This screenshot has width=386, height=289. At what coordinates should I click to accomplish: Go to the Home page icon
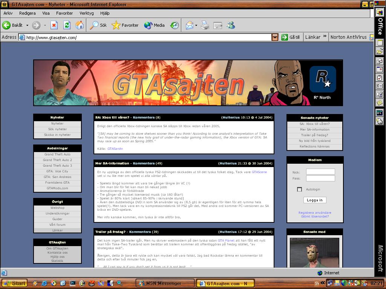(x=79, y=25)
